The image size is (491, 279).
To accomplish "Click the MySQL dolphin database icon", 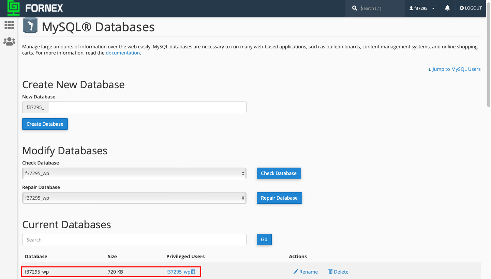I will 30,26.
